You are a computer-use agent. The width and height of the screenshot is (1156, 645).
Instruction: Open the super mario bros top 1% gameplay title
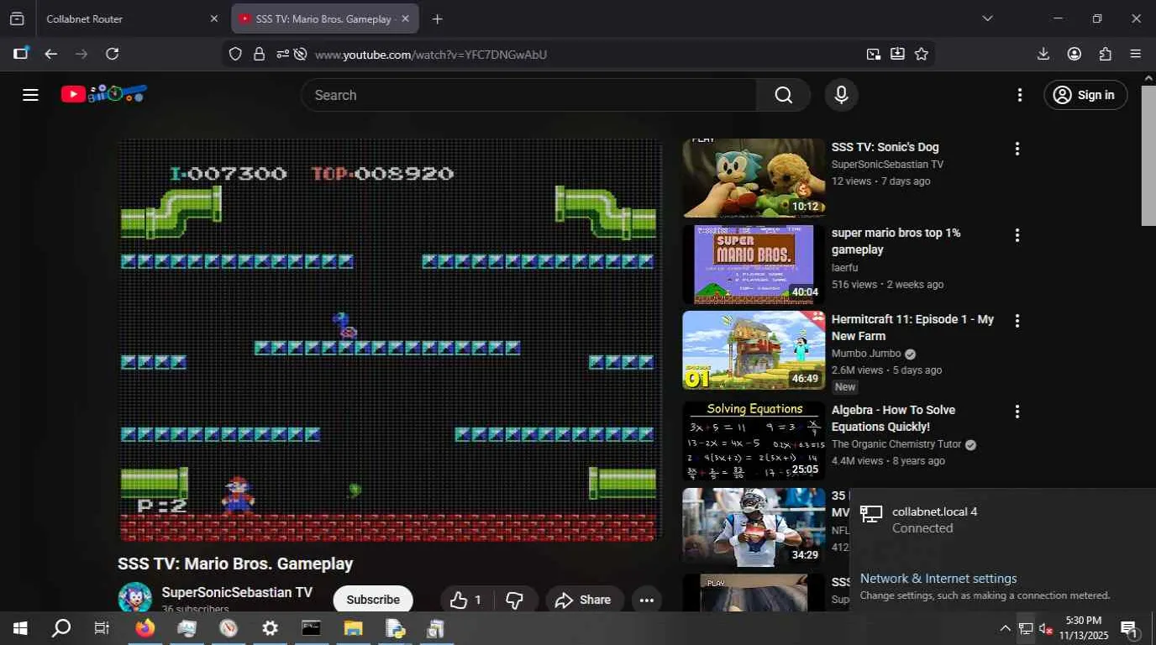tap(896, 241)
